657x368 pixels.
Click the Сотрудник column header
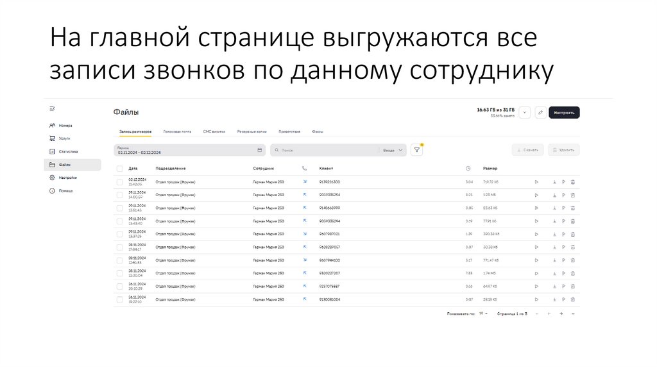[264, 169]
